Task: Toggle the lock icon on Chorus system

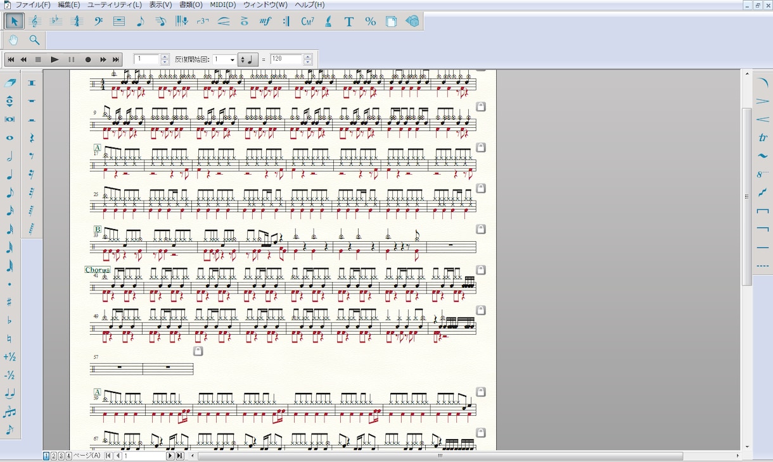Action: point(481,270)
